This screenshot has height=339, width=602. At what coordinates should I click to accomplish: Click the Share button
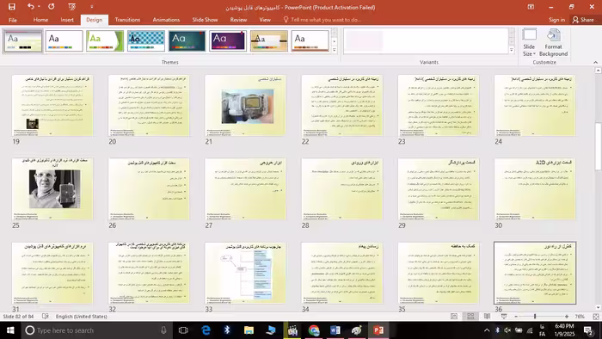click(x=583, y=20)
